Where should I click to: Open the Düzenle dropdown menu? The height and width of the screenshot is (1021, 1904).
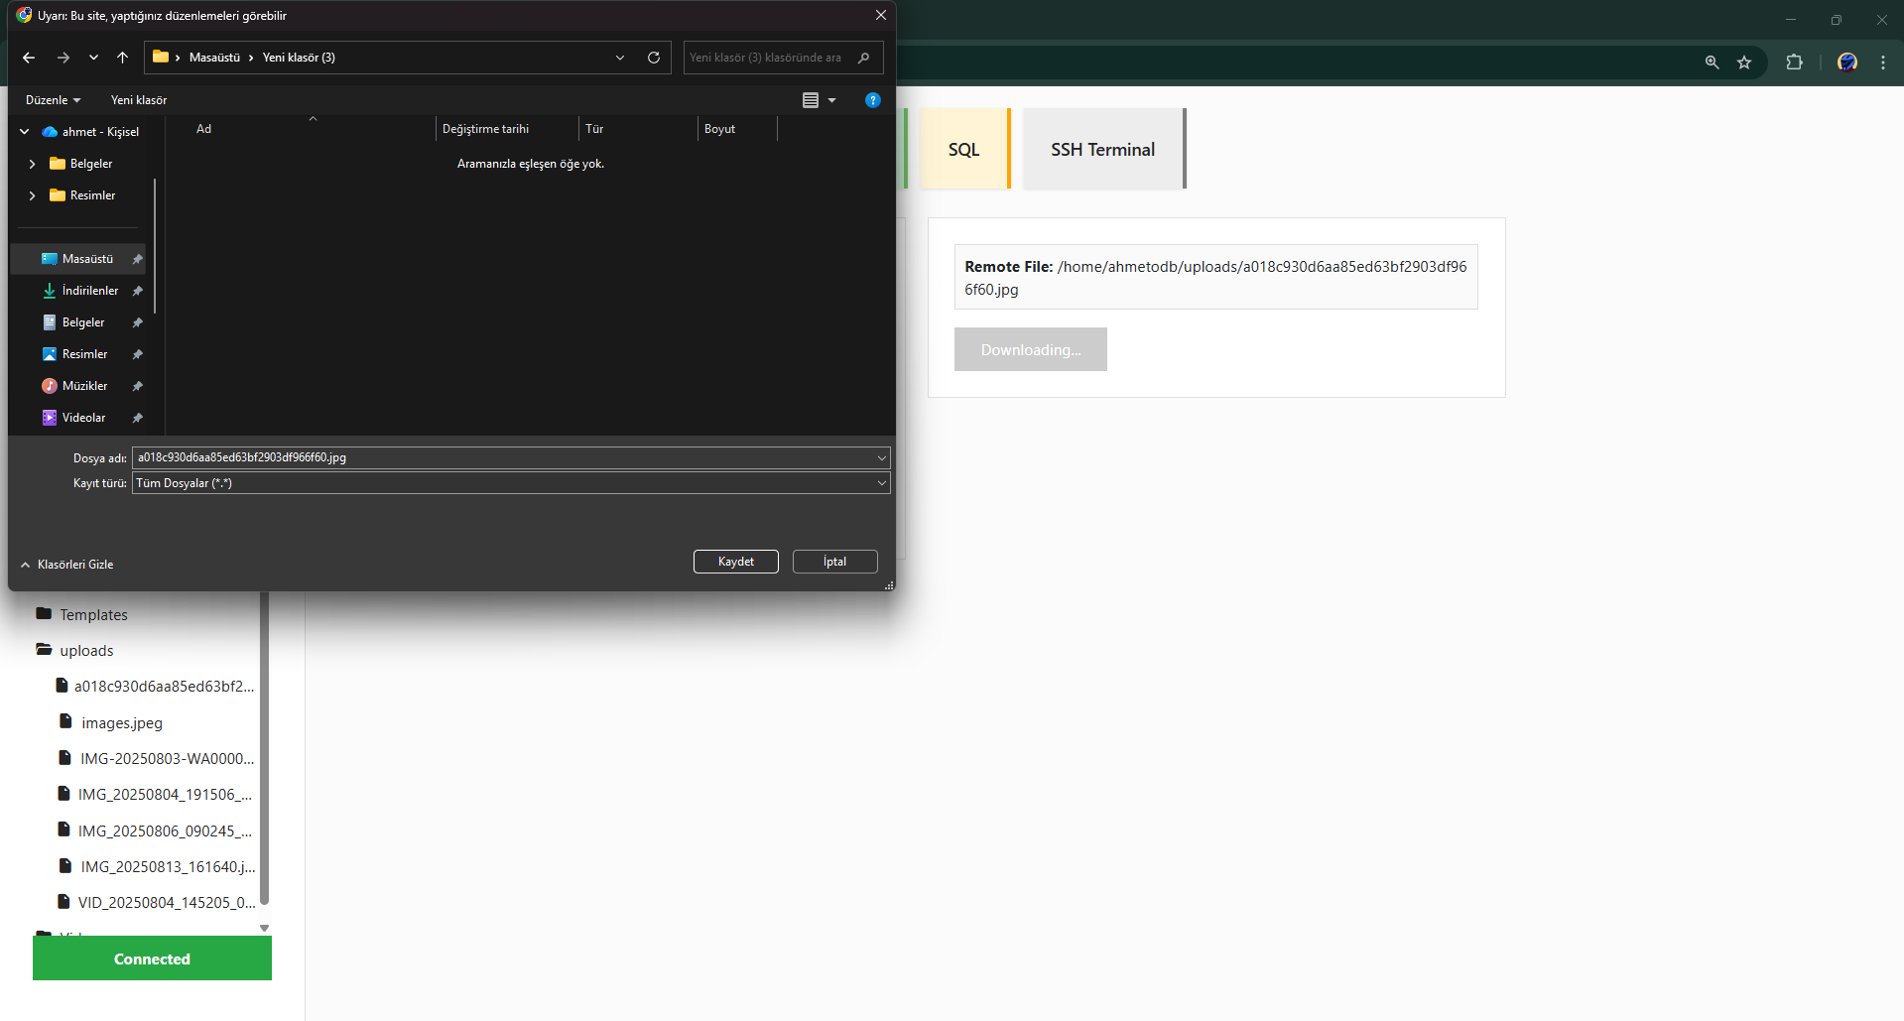point(52,99)
